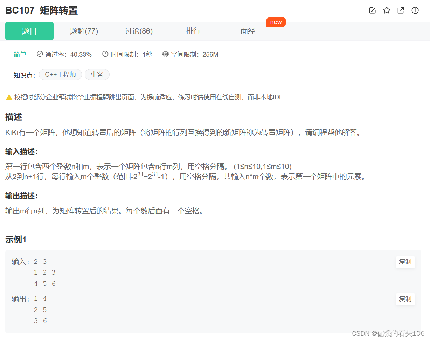
Task: Click the 知识点: label
Action: coord(25,75)
